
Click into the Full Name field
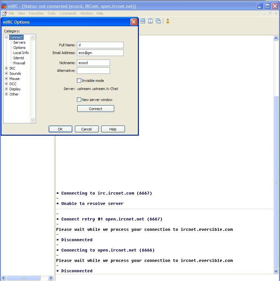pos(100,45)
